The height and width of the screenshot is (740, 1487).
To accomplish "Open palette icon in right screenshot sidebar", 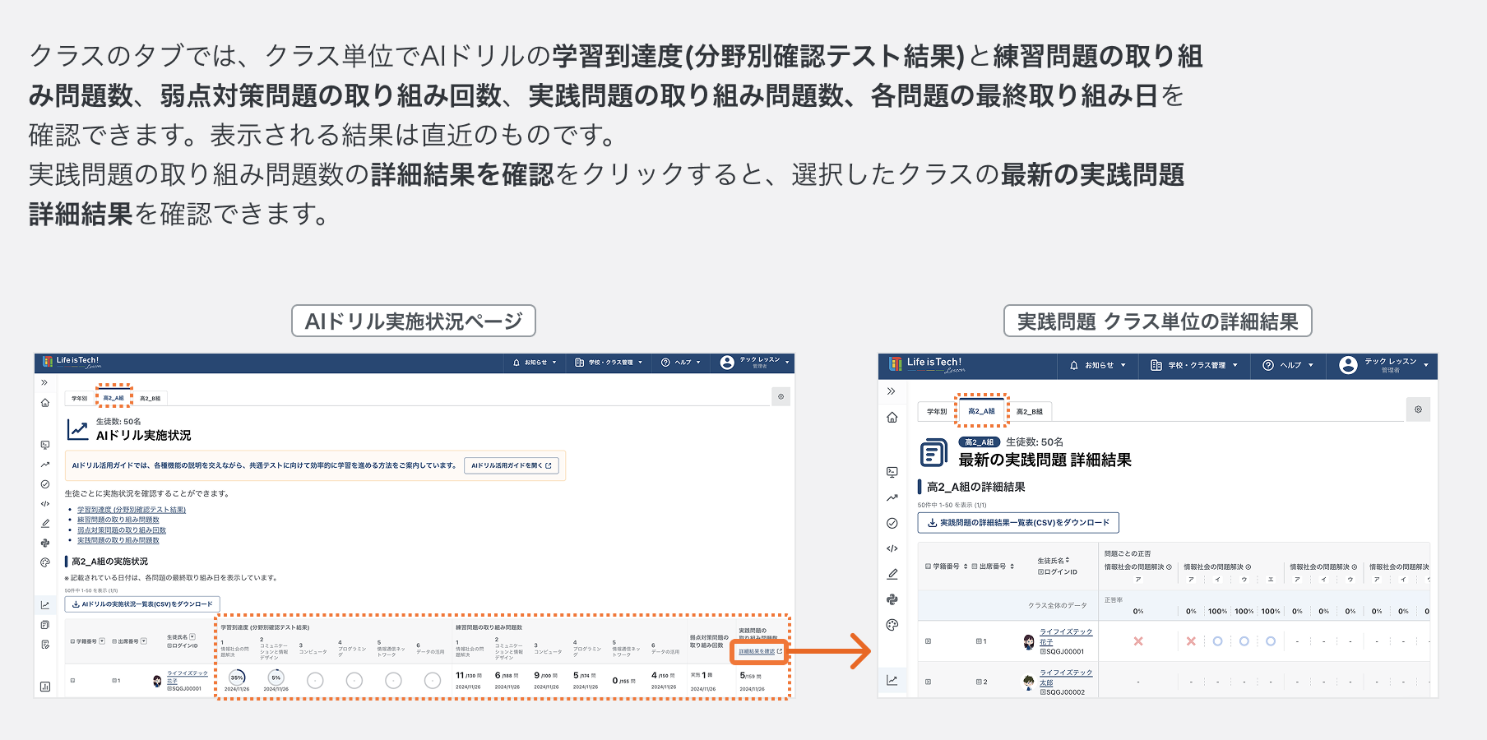I will tap(892, 625).
